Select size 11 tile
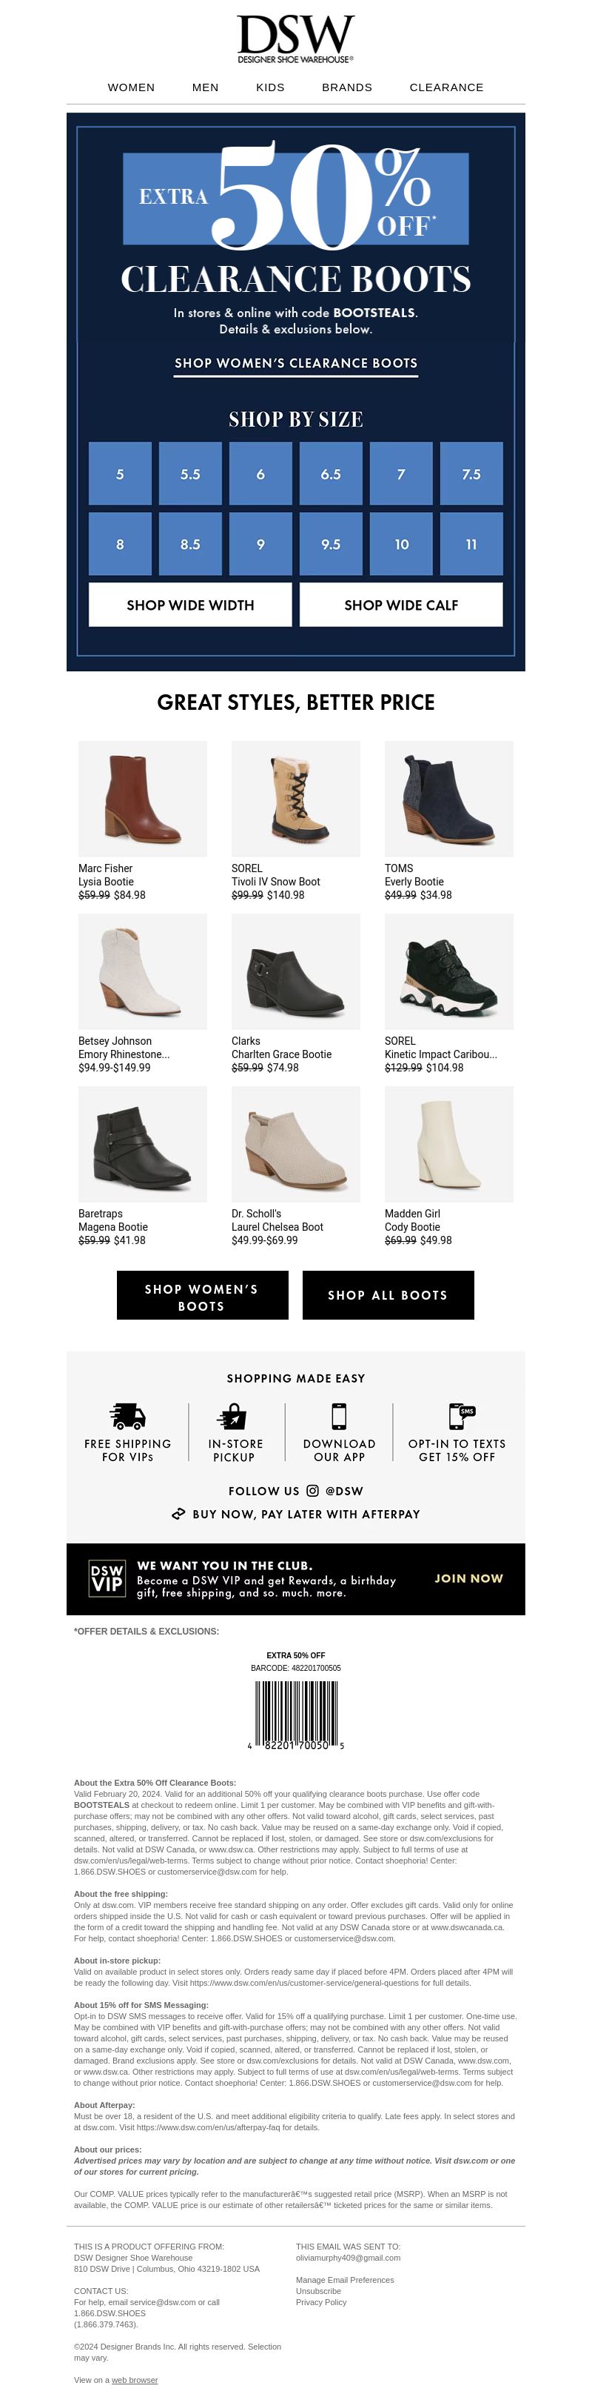 coord(471,545)
